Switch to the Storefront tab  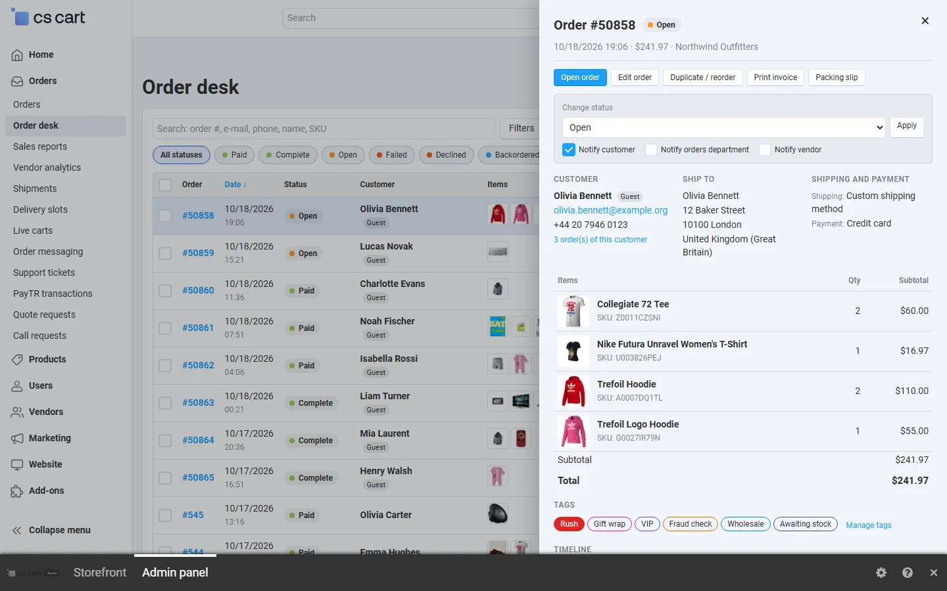pos(100,573)
